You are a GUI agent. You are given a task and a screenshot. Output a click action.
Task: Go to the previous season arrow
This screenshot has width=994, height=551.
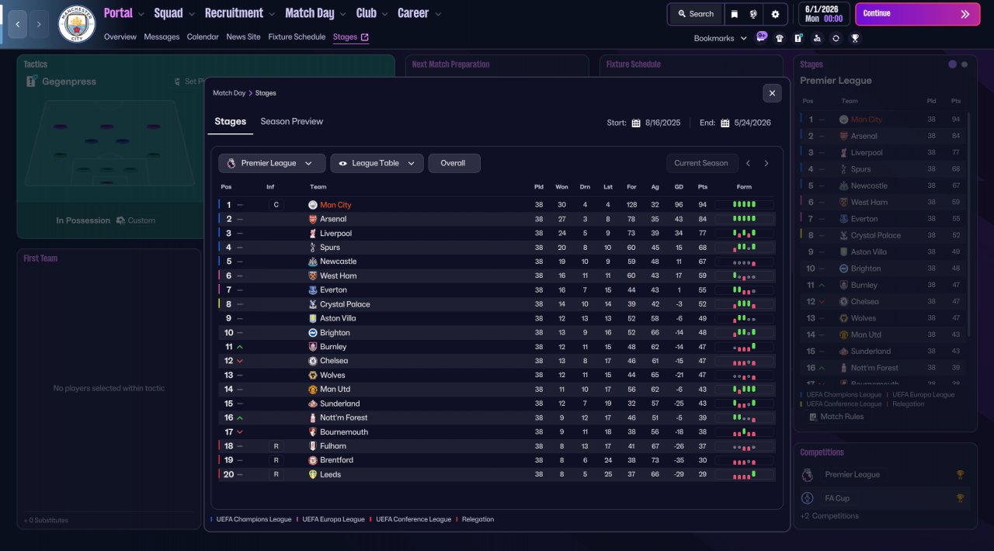point(749,163)
